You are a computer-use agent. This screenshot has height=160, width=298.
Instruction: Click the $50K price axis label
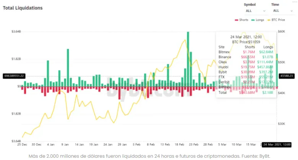click(x=282, y=62)
